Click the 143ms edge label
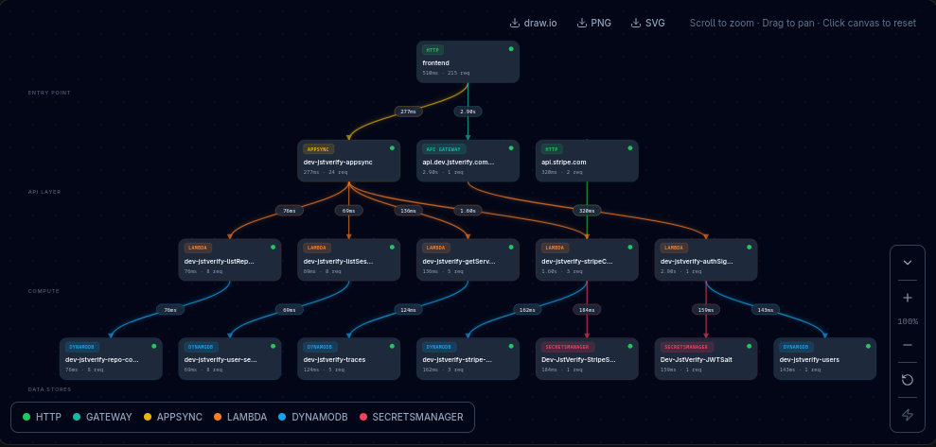The height and width of the screenshot is (447, 936). tap(766, 309)
